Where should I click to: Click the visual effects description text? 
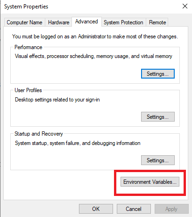click(93, 56)
